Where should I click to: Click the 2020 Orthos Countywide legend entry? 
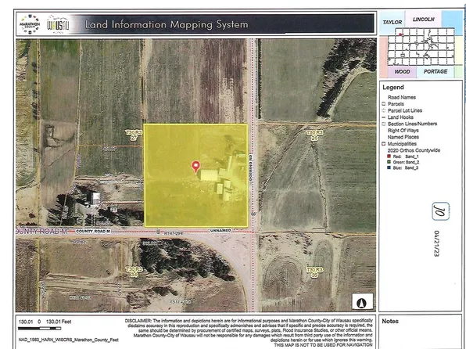pos(414,150)
